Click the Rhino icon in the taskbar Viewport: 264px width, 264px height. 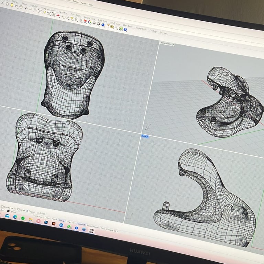pyautogui.click(x=91, y=231)
